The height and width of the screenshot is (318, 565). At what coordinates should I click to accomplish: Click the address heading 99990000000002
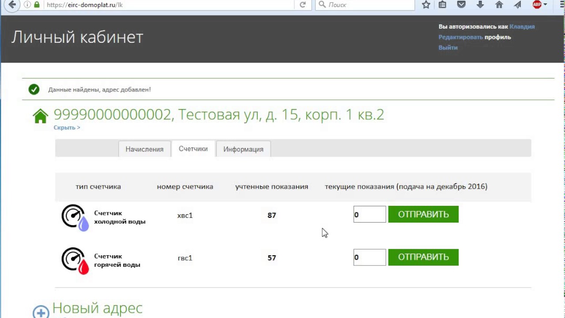click(219, 115)
